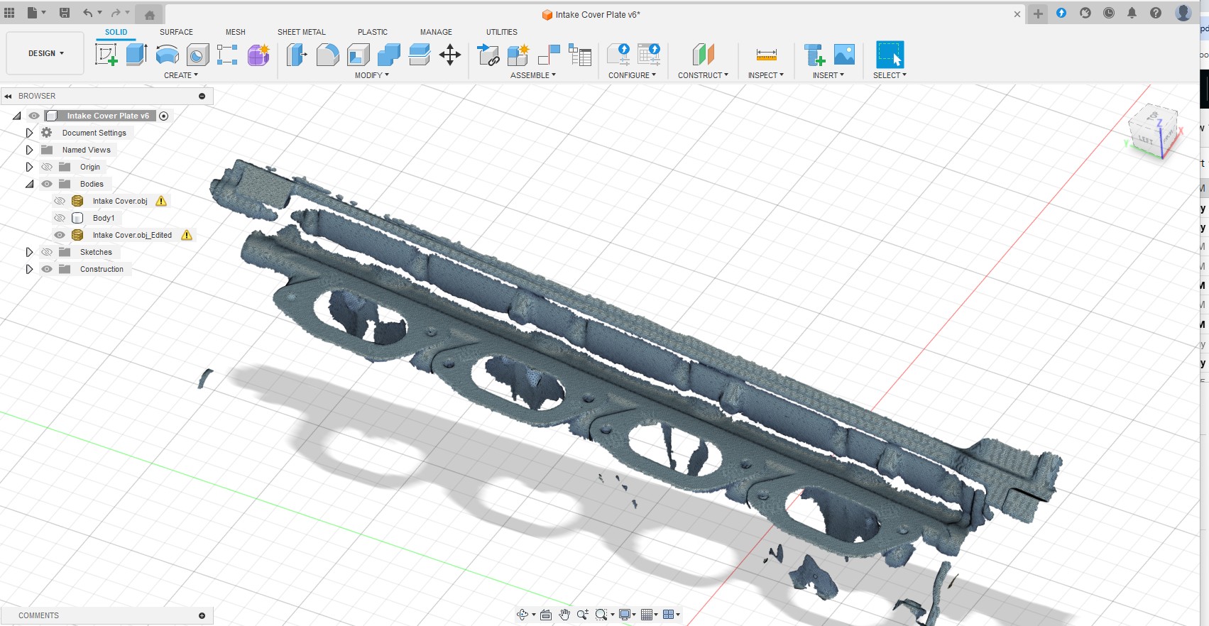Collapse the Bodies folder
The width and height of the screenshot is (1209, 626).
coord(29,184)
